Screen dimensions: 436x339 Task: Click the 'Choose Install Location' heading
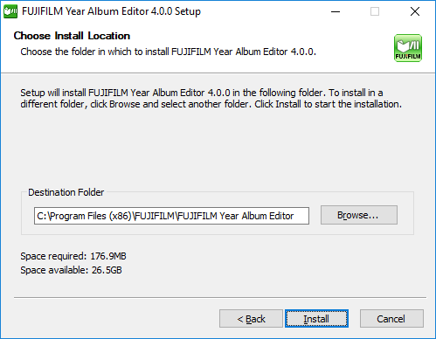72,36
